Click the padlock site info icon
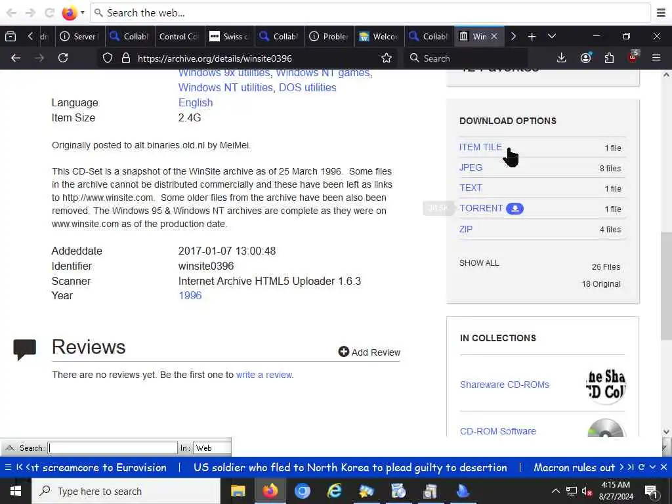The height and width of the screenshot is (504, 672). 125,58
